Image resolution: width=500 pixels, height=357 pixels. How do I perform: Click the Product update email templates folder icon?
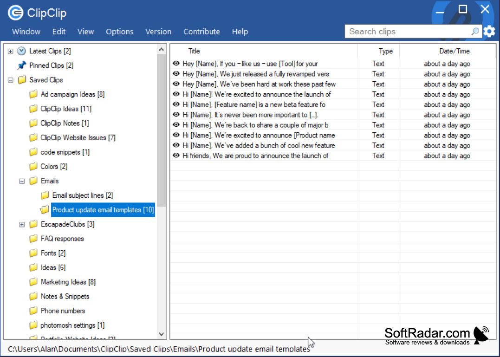(x=45, y=210)
